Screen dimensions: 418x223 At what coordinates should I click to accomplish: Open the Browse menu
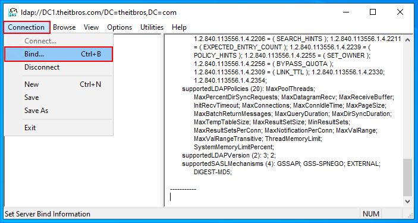pos(64,27)
